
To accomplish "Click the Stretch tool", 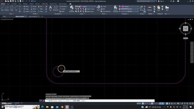I will 26,12.
